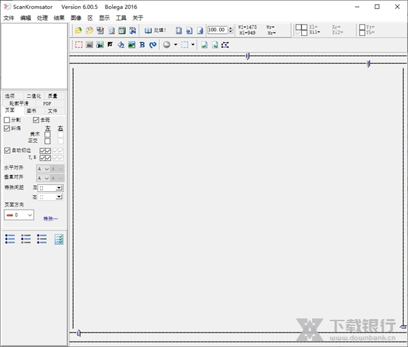408x347 pixels.
Task: Switch to the PDF tab
Action: tap(47, 103)
